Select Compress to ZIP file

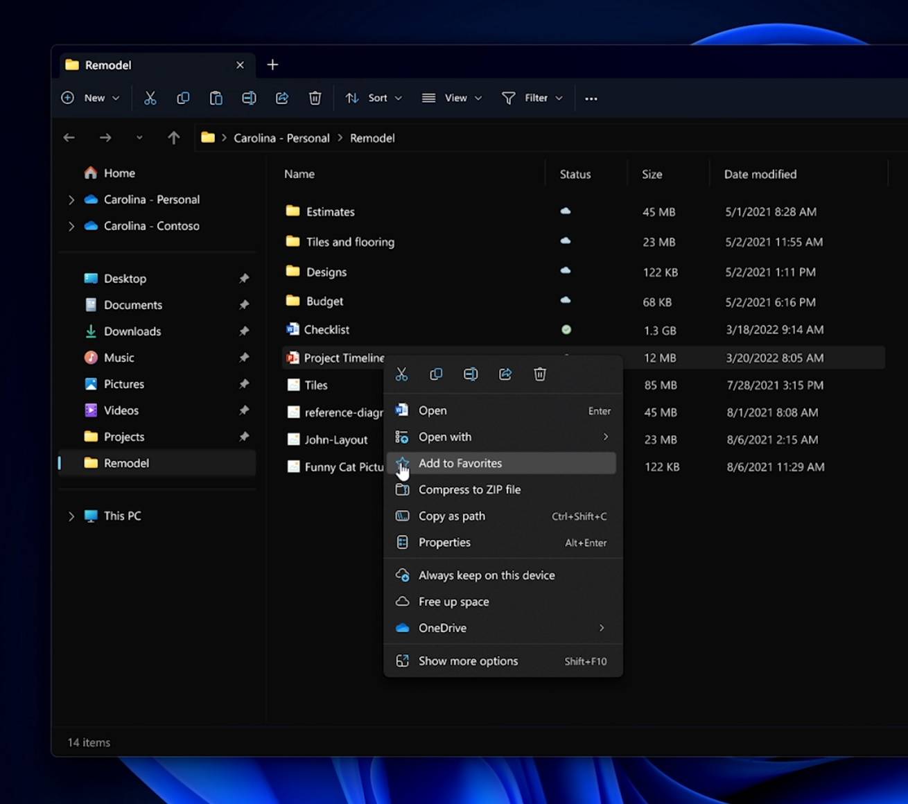(x=470, y=489)
